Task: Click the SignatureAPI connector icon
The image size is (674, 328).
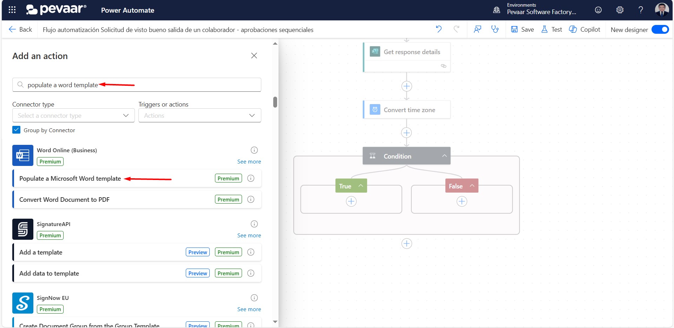Action: pos(23,229)
